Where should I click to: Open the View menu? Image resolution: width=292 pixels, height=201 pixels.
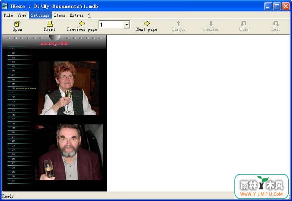coord(22,15)
